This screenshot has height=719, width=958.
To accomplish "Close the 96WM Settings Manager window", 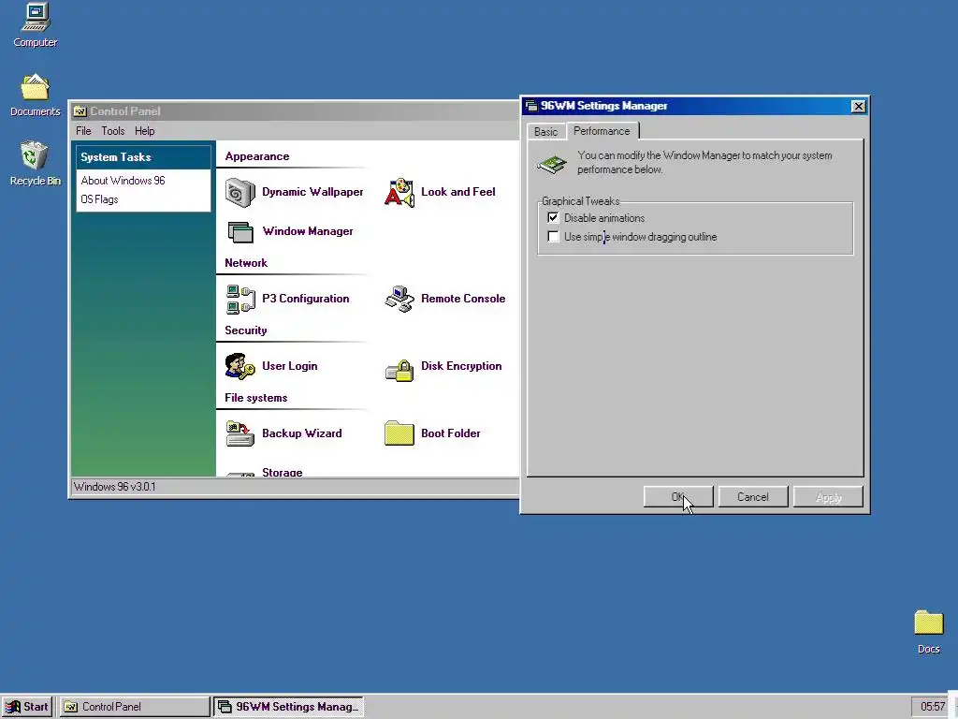I will point(859,107).
